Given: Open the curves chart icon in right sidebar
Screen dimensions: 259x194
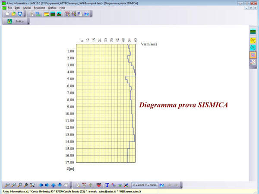Looking at the screenshot, I should click(253, 62).
